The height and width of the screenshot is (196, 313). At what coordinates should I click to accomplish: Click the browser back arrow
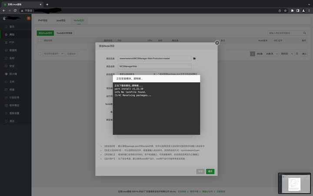pyautogui.click(x=4, y=10)
